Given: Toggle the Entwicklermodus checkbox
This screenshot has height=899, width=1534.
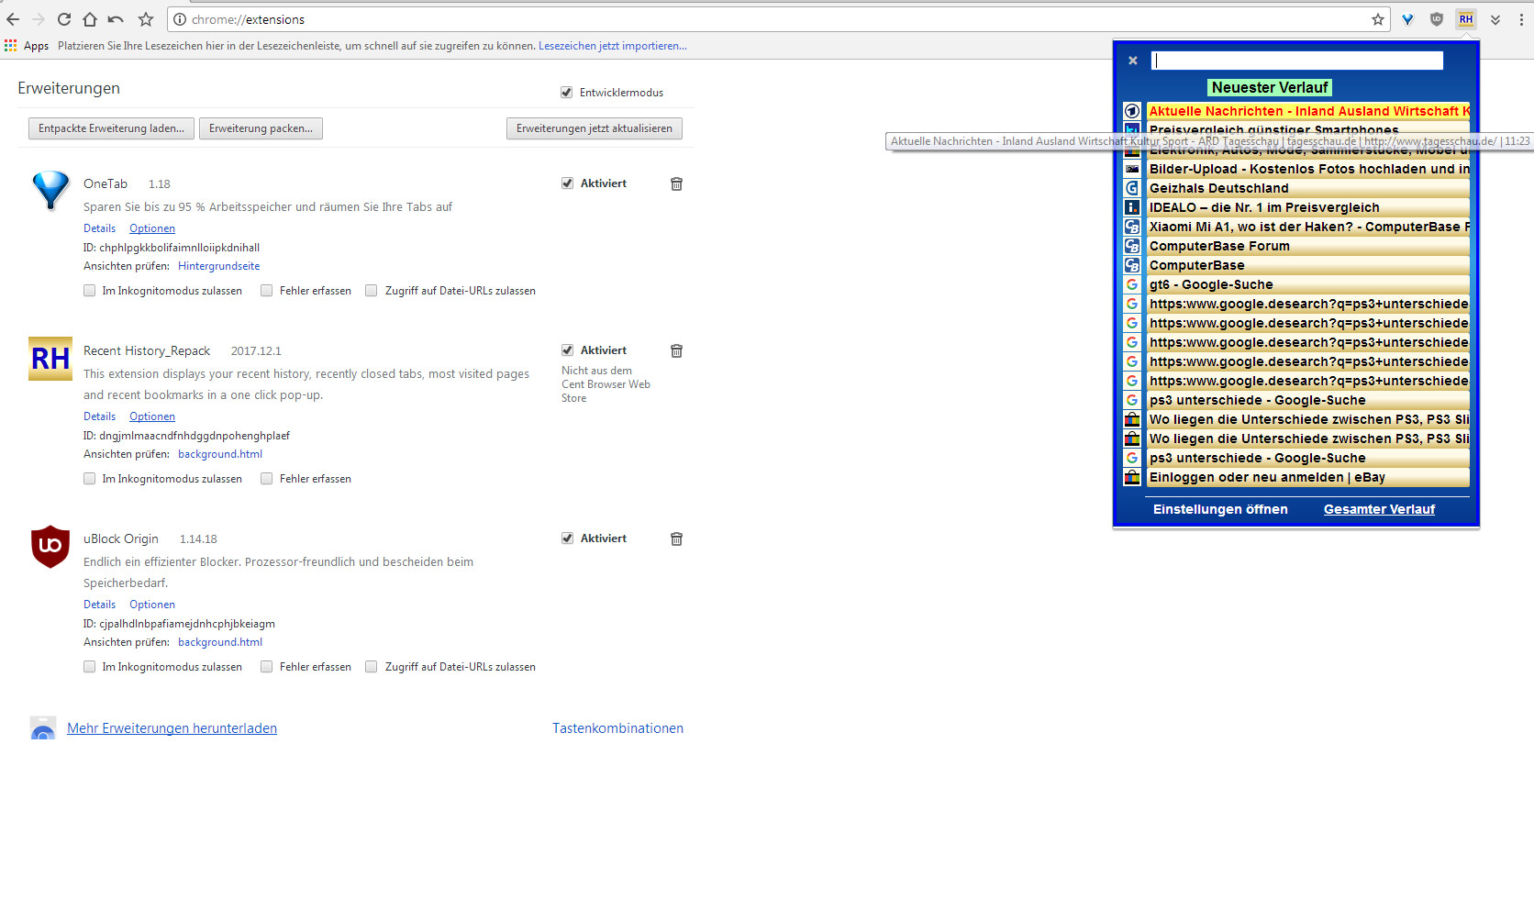Looking at the screenshot, I should (x=566, y=92).
